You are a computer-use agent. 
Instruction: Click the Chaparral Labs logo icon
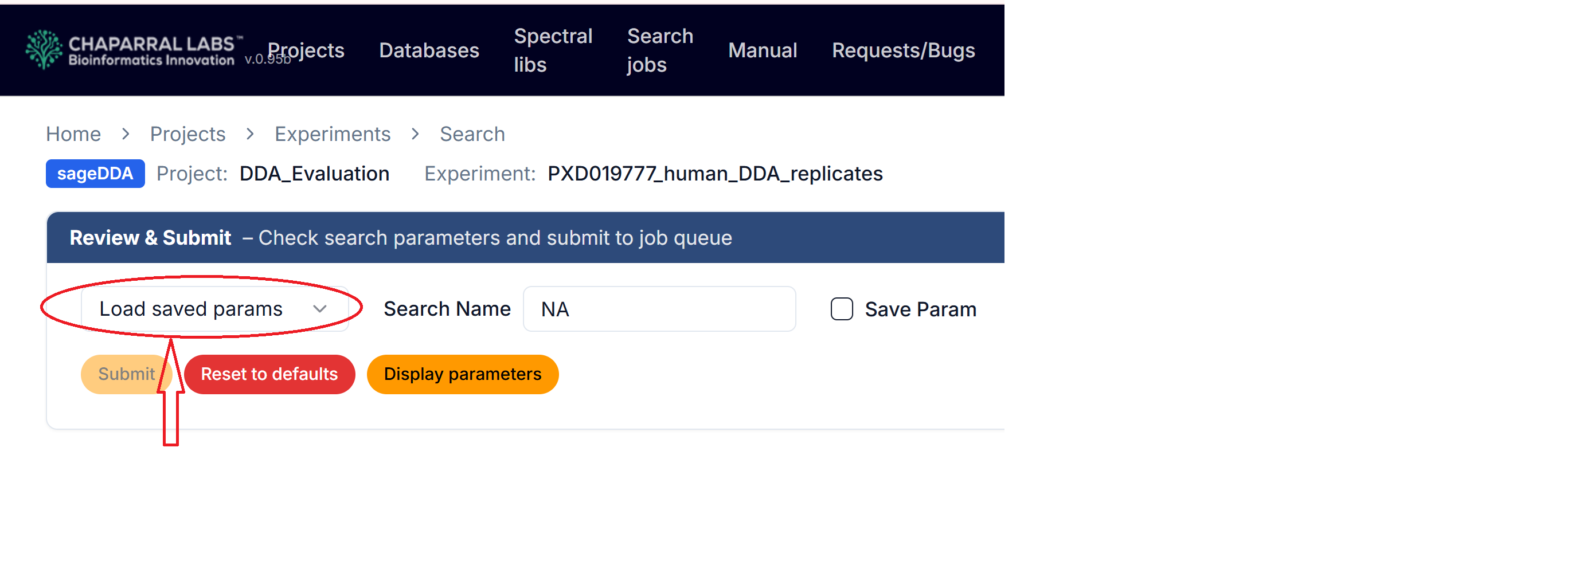pos(44,50)
